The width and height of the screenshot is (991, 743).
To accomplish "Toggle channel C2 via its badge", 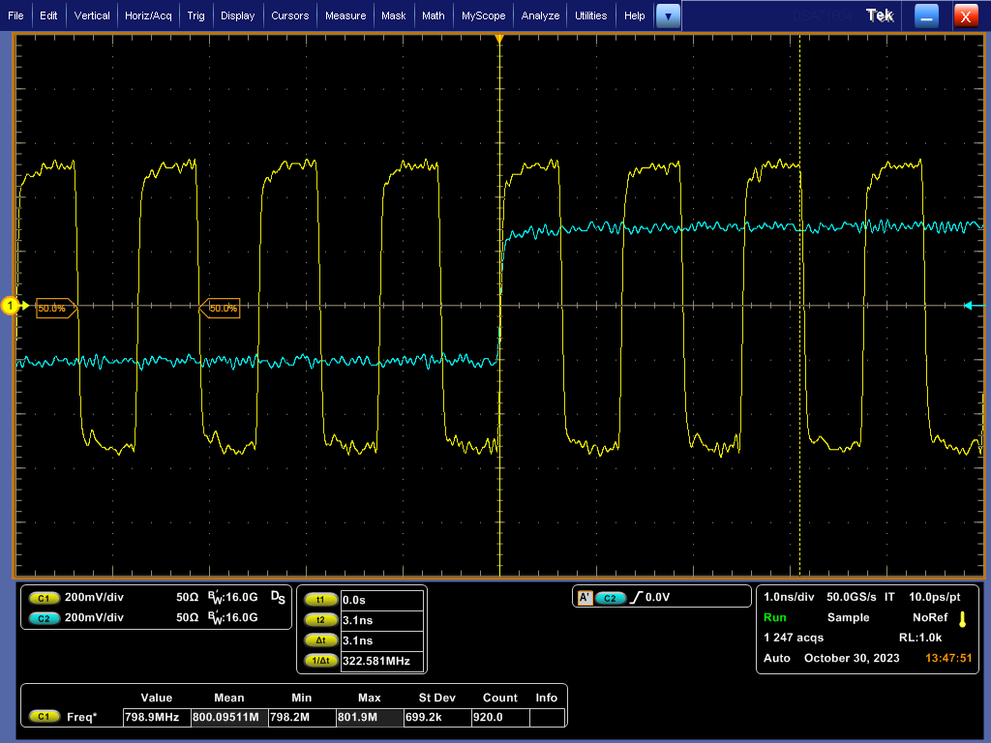I will tap(45, 619).
